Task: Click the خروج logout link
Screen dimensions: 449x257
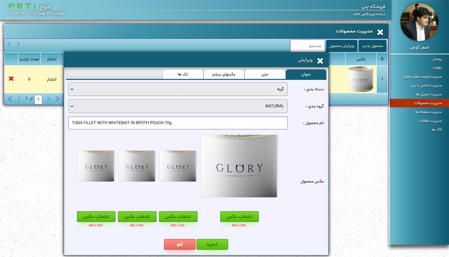Action: 45,6
